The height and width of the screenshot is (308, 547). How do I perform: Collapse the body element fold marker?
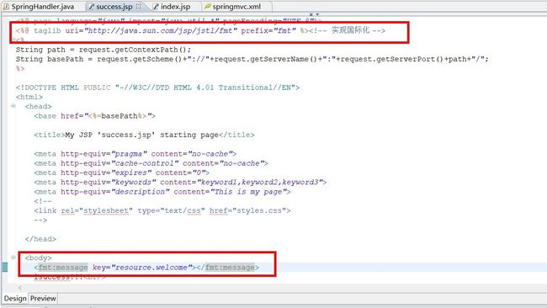[13, 258]
